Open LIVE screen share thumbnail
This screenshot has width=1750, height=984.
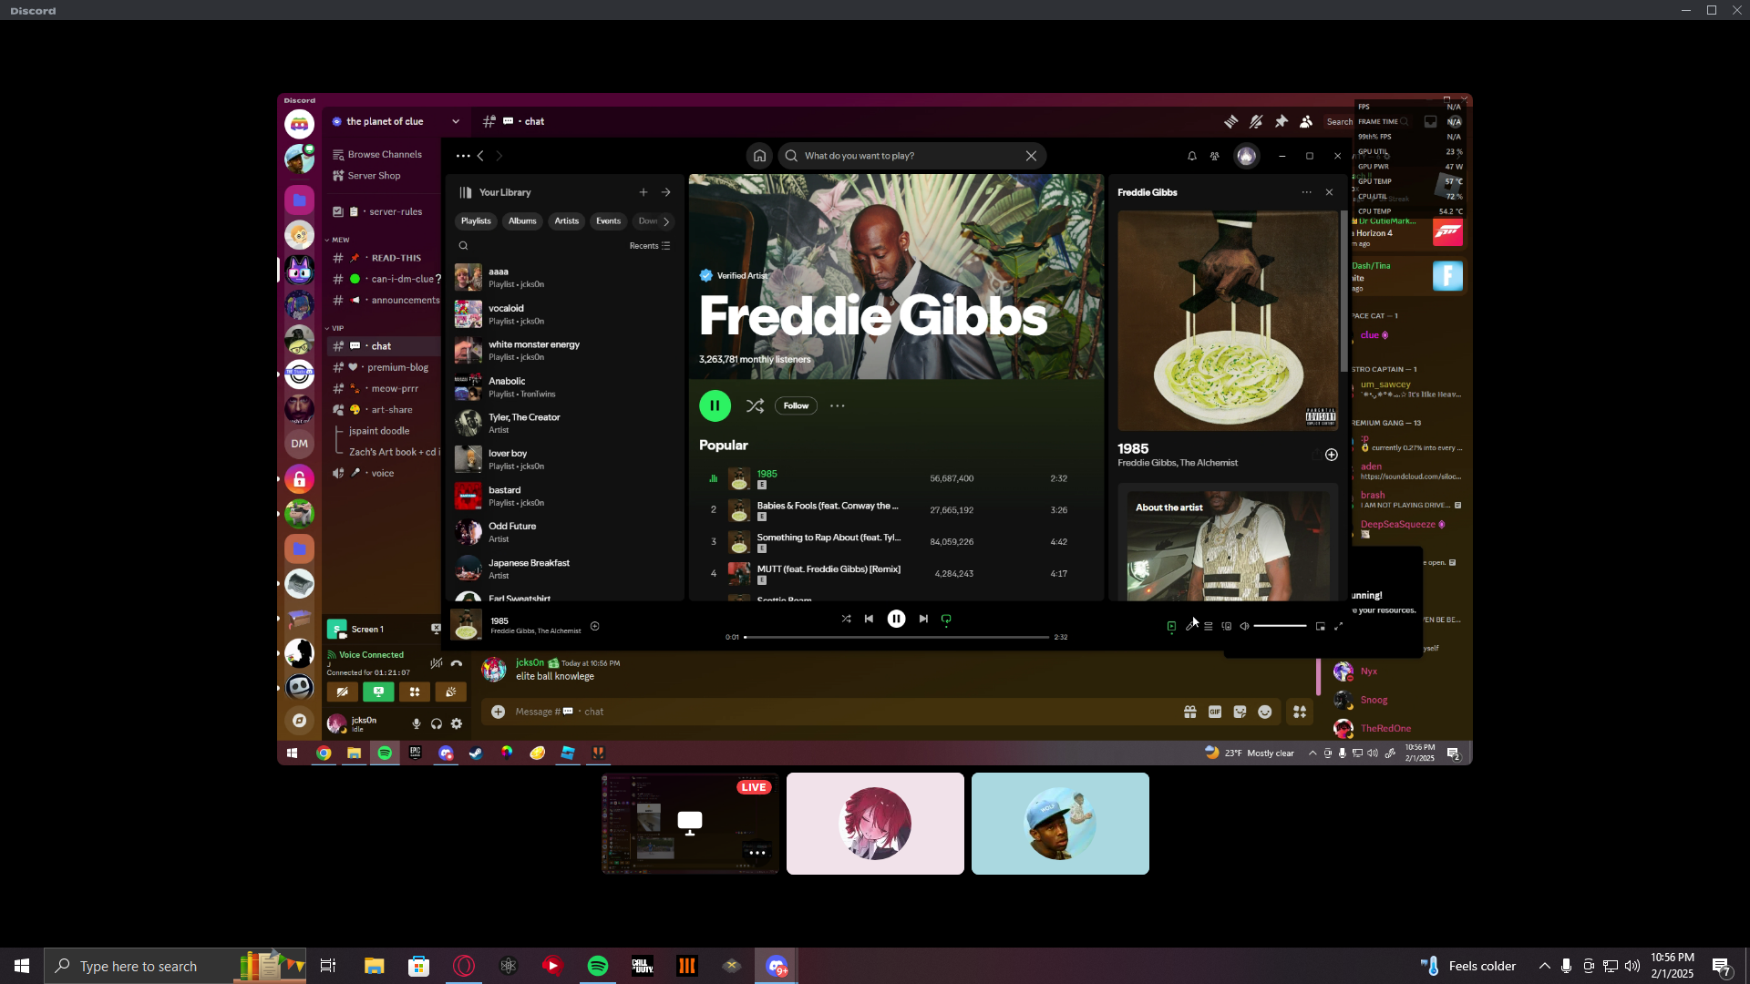tap(690, 823)
